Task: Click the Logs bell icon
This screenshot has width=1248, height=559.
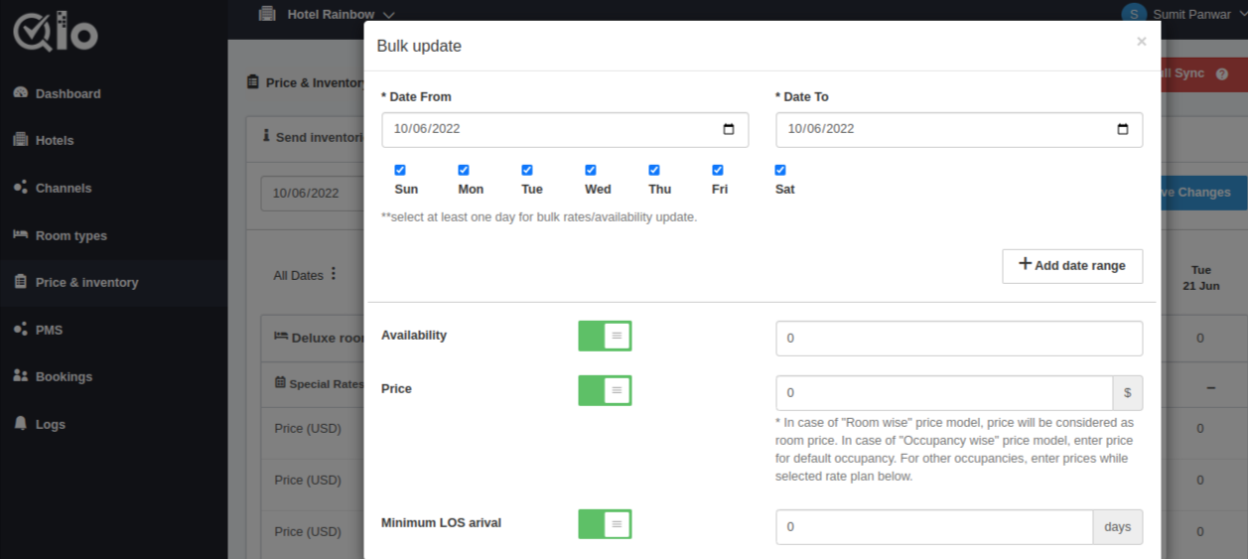Action: coord(20,423)
